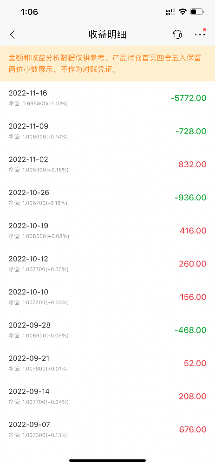Viewport: 215px width, 466px height.
Task: Tap the 832.00 gain amount
Action: click(x=192, y=164)
